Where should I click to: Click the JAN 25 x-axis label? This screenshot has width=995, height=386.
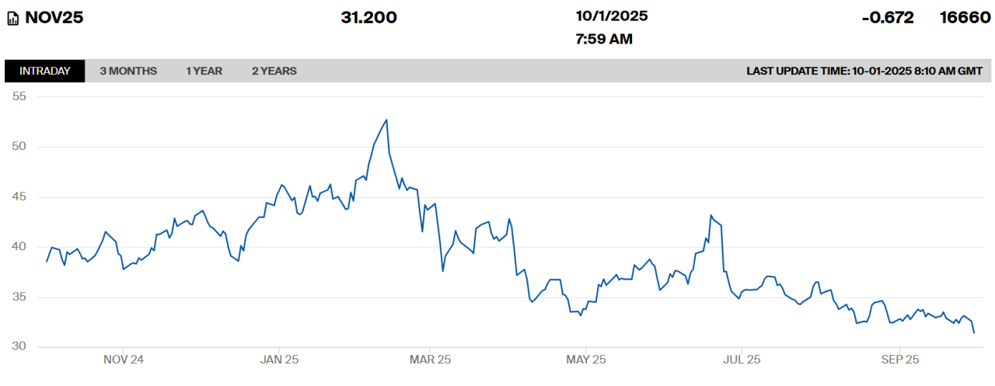279,360
